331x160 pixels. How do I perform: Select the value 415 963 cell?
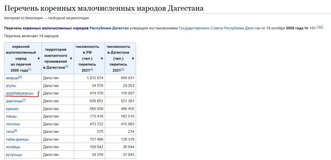tap(120, 124)
